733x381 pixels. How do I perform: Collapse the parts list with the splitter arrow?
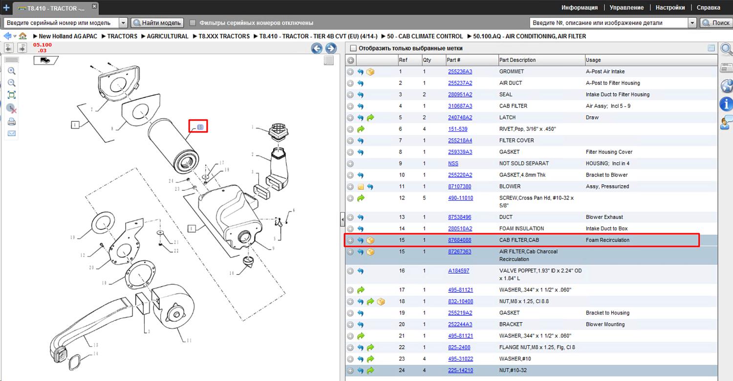(x=342, y=221)
